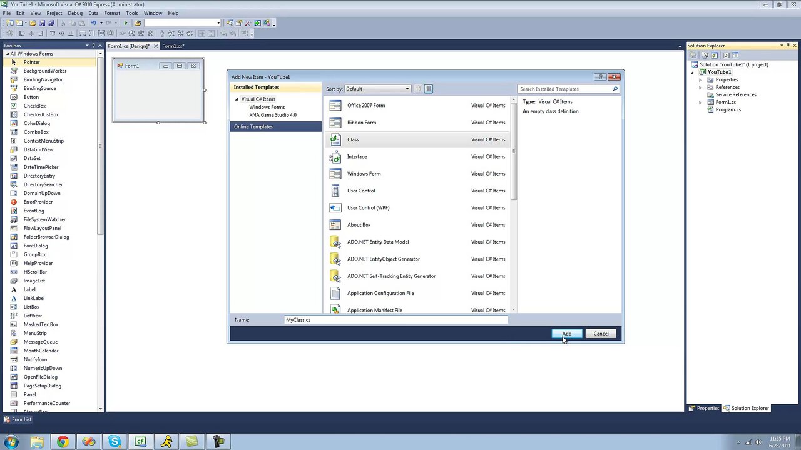Open the Format menu
Image resolution: width=801 pixels, height=450 pixels.
[112, 13]
